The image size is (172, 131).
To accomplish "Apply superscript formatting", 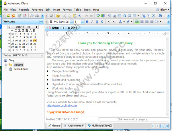I will click(109, 22).
